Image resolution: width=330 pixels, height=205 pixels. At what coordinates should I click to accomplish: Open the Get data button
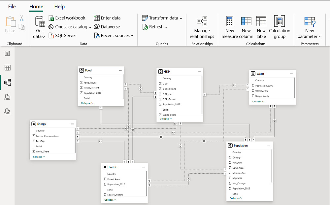(x=40, y=27)
